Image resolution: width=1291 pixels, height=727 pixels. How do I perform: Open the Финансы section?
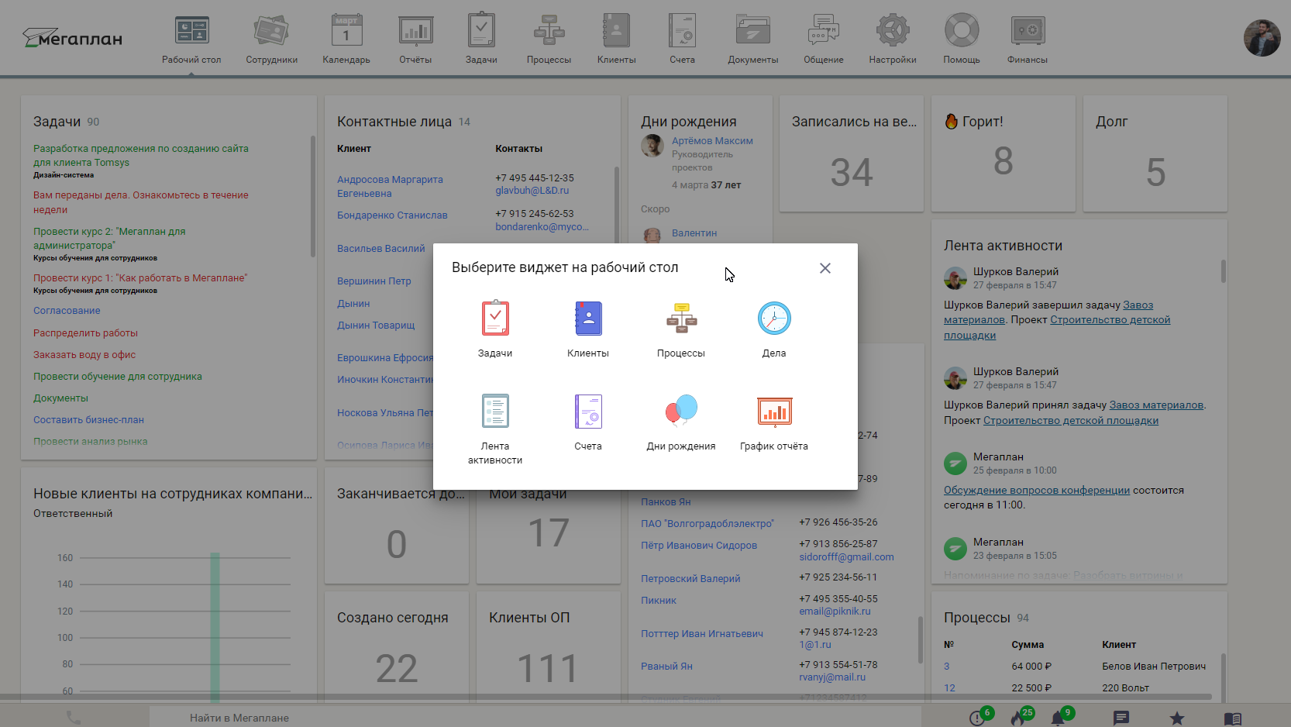[1028, 39]
